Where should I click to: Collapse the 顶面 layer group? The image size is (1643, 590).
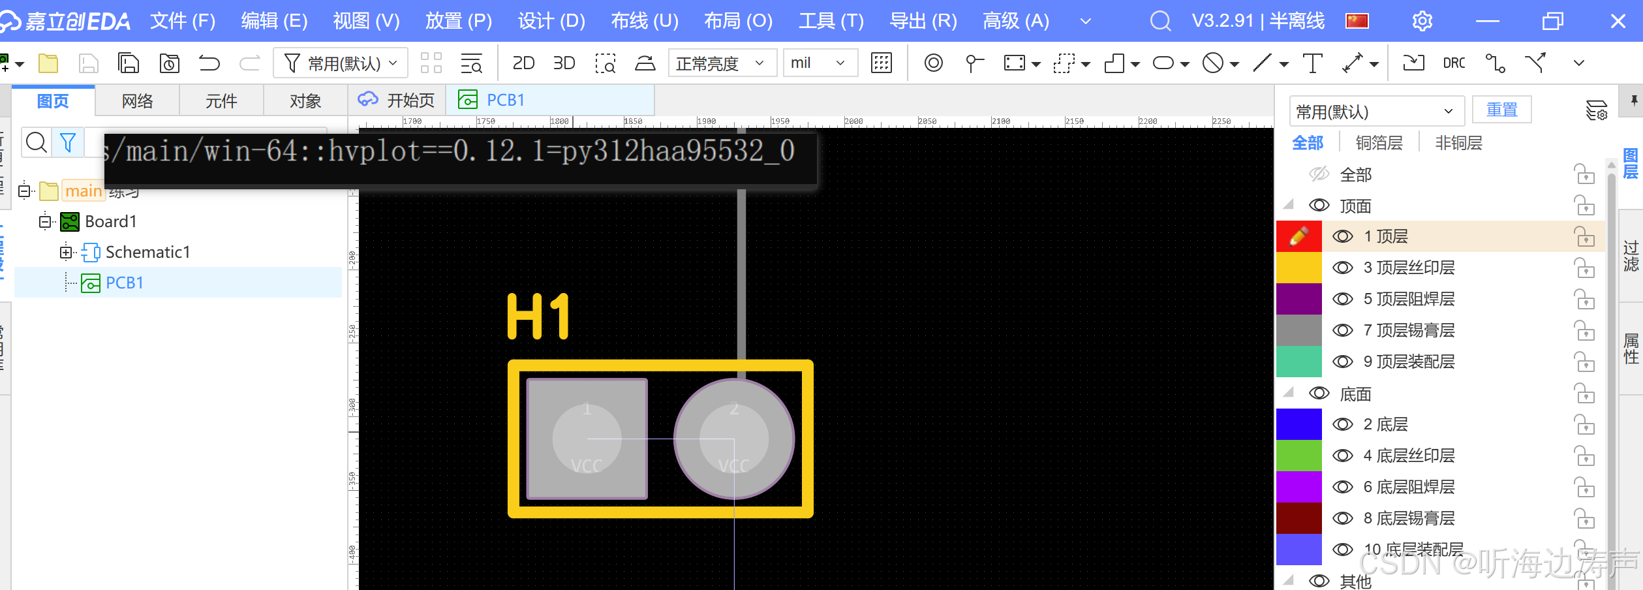[x=1289, y=205]
